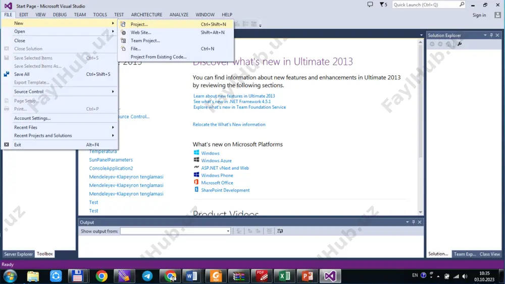This screenshot has height=284, width=505.
Task: Open recent project SunPanelParameters
Action: (111, 160)
